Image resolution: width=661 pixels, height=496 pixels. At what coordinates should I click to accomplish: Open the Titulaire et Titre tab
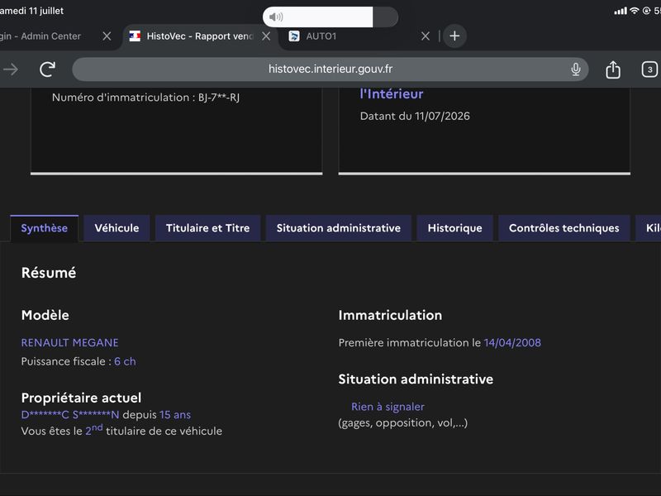(x=208, y=228)
